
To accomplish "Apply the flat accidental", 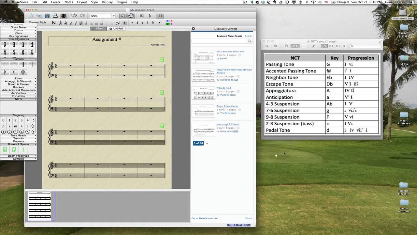I will (148, 23).
